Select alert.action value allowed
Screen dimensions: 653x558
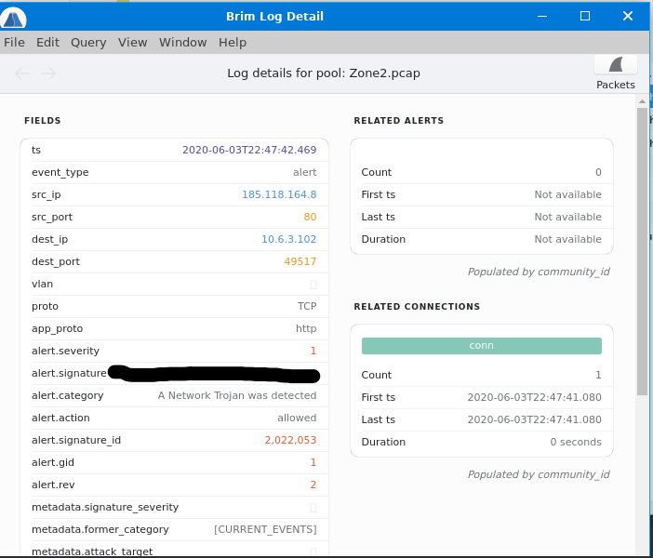pos(297,418)
